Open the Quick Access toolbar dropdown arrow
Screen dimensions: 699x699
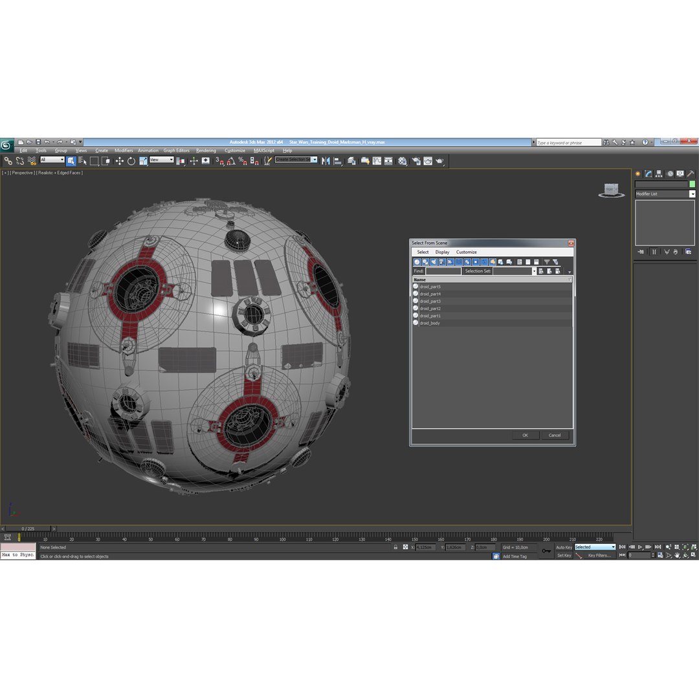(x=81, y=142)
